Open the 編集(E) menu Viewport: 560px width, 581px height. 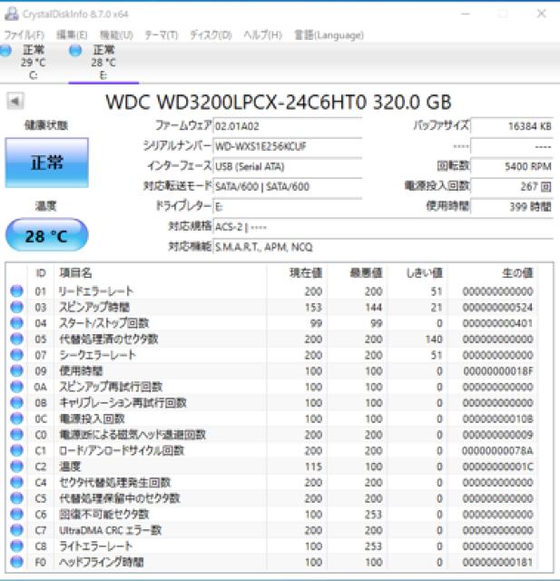point(72,35)
